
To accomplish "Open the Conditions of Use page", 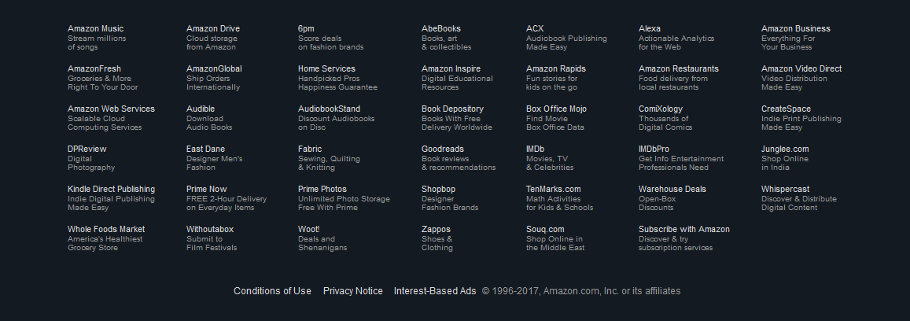I will coord(272,291).
